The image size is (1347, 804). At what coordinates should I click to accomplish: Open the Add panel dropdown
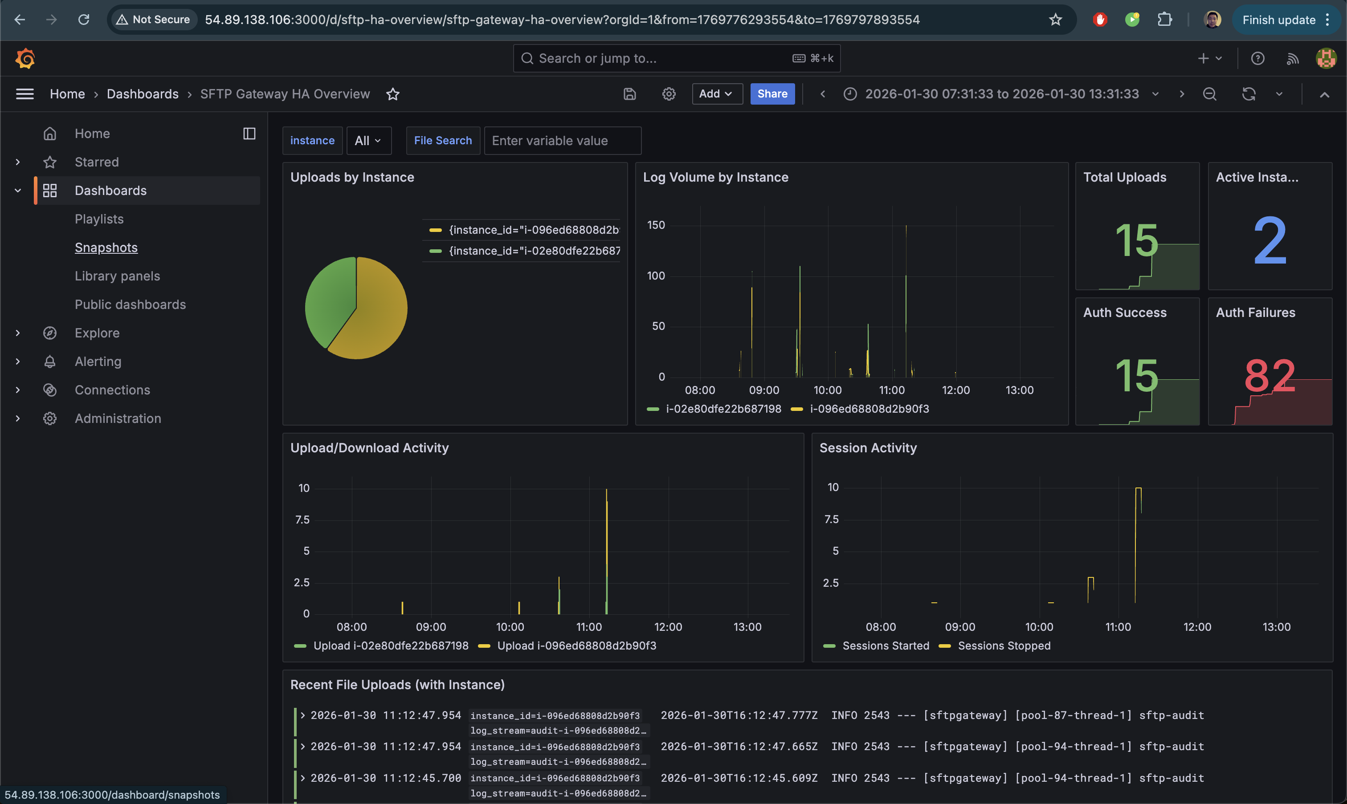pos(717,94)
